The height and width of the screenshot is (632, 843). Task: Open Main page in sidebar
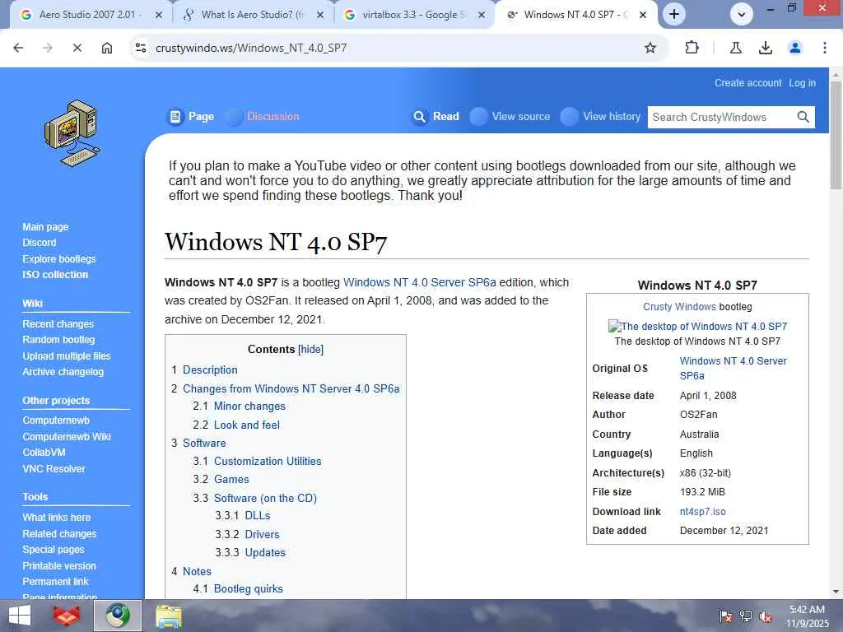[45, 227]
